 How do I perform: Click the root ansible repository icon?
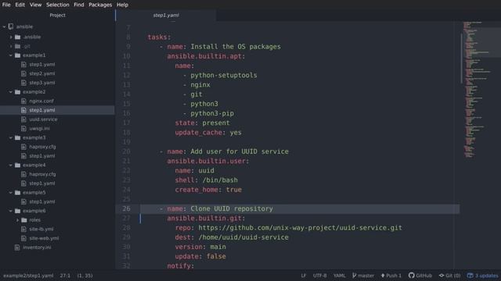click(11, 27)
